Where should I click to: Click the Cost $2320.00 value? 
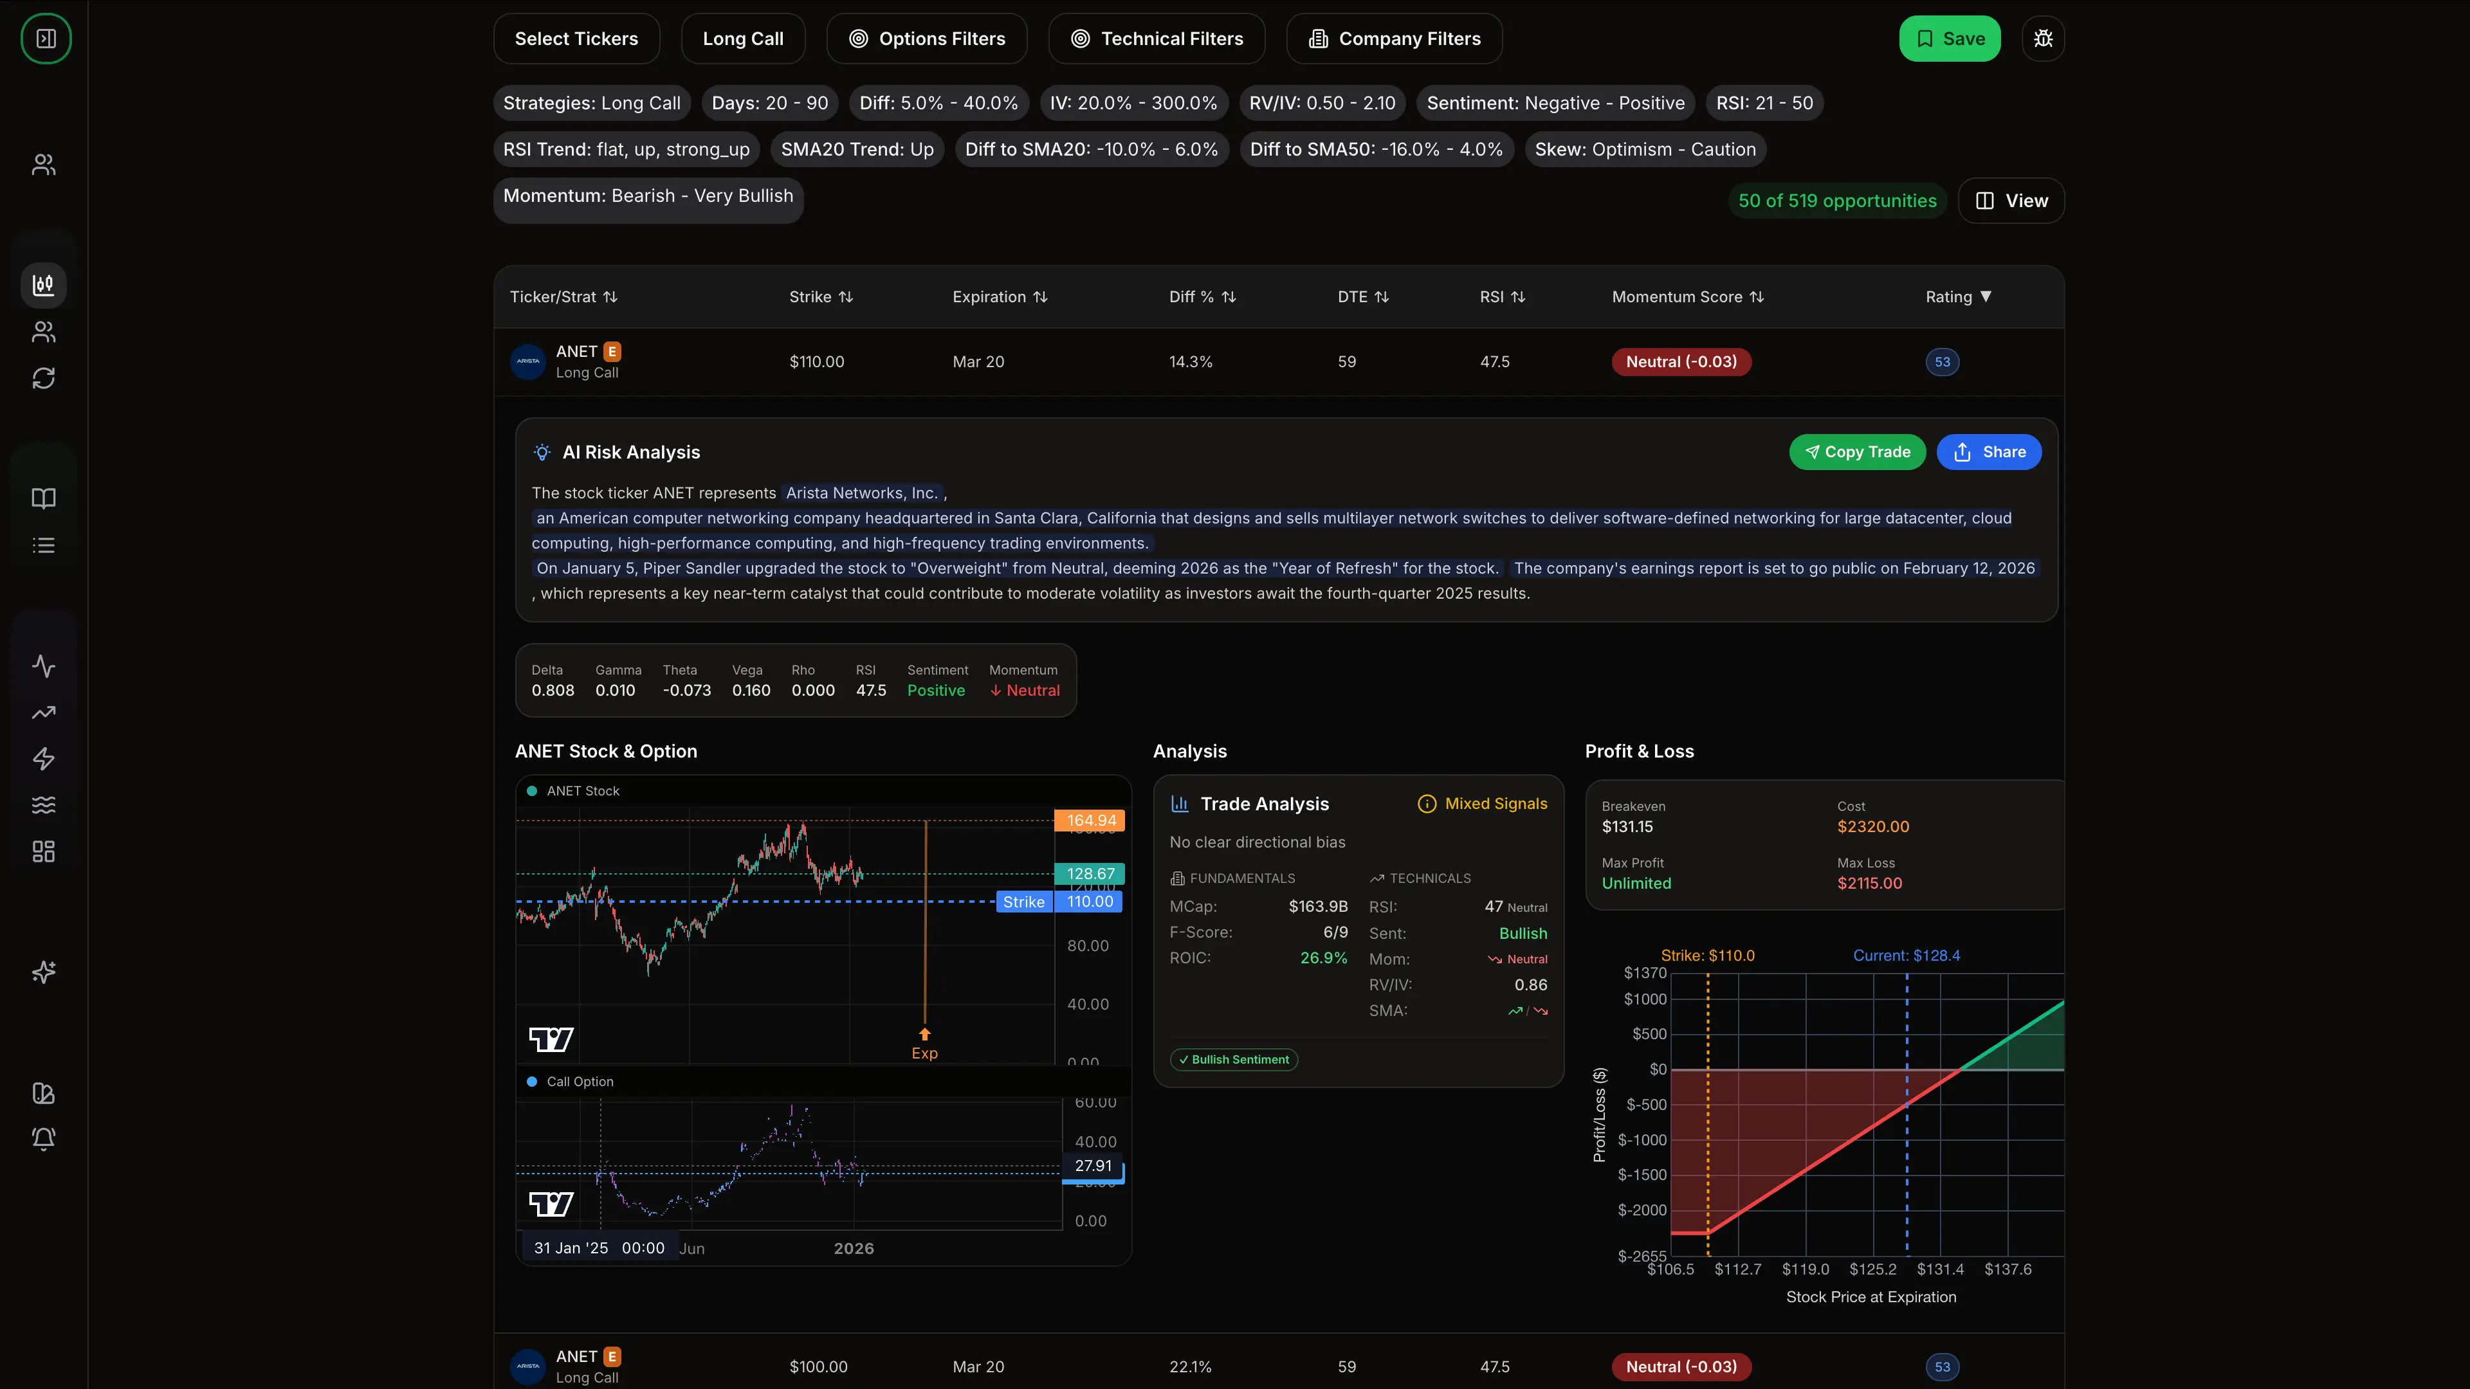(1872, 826)
